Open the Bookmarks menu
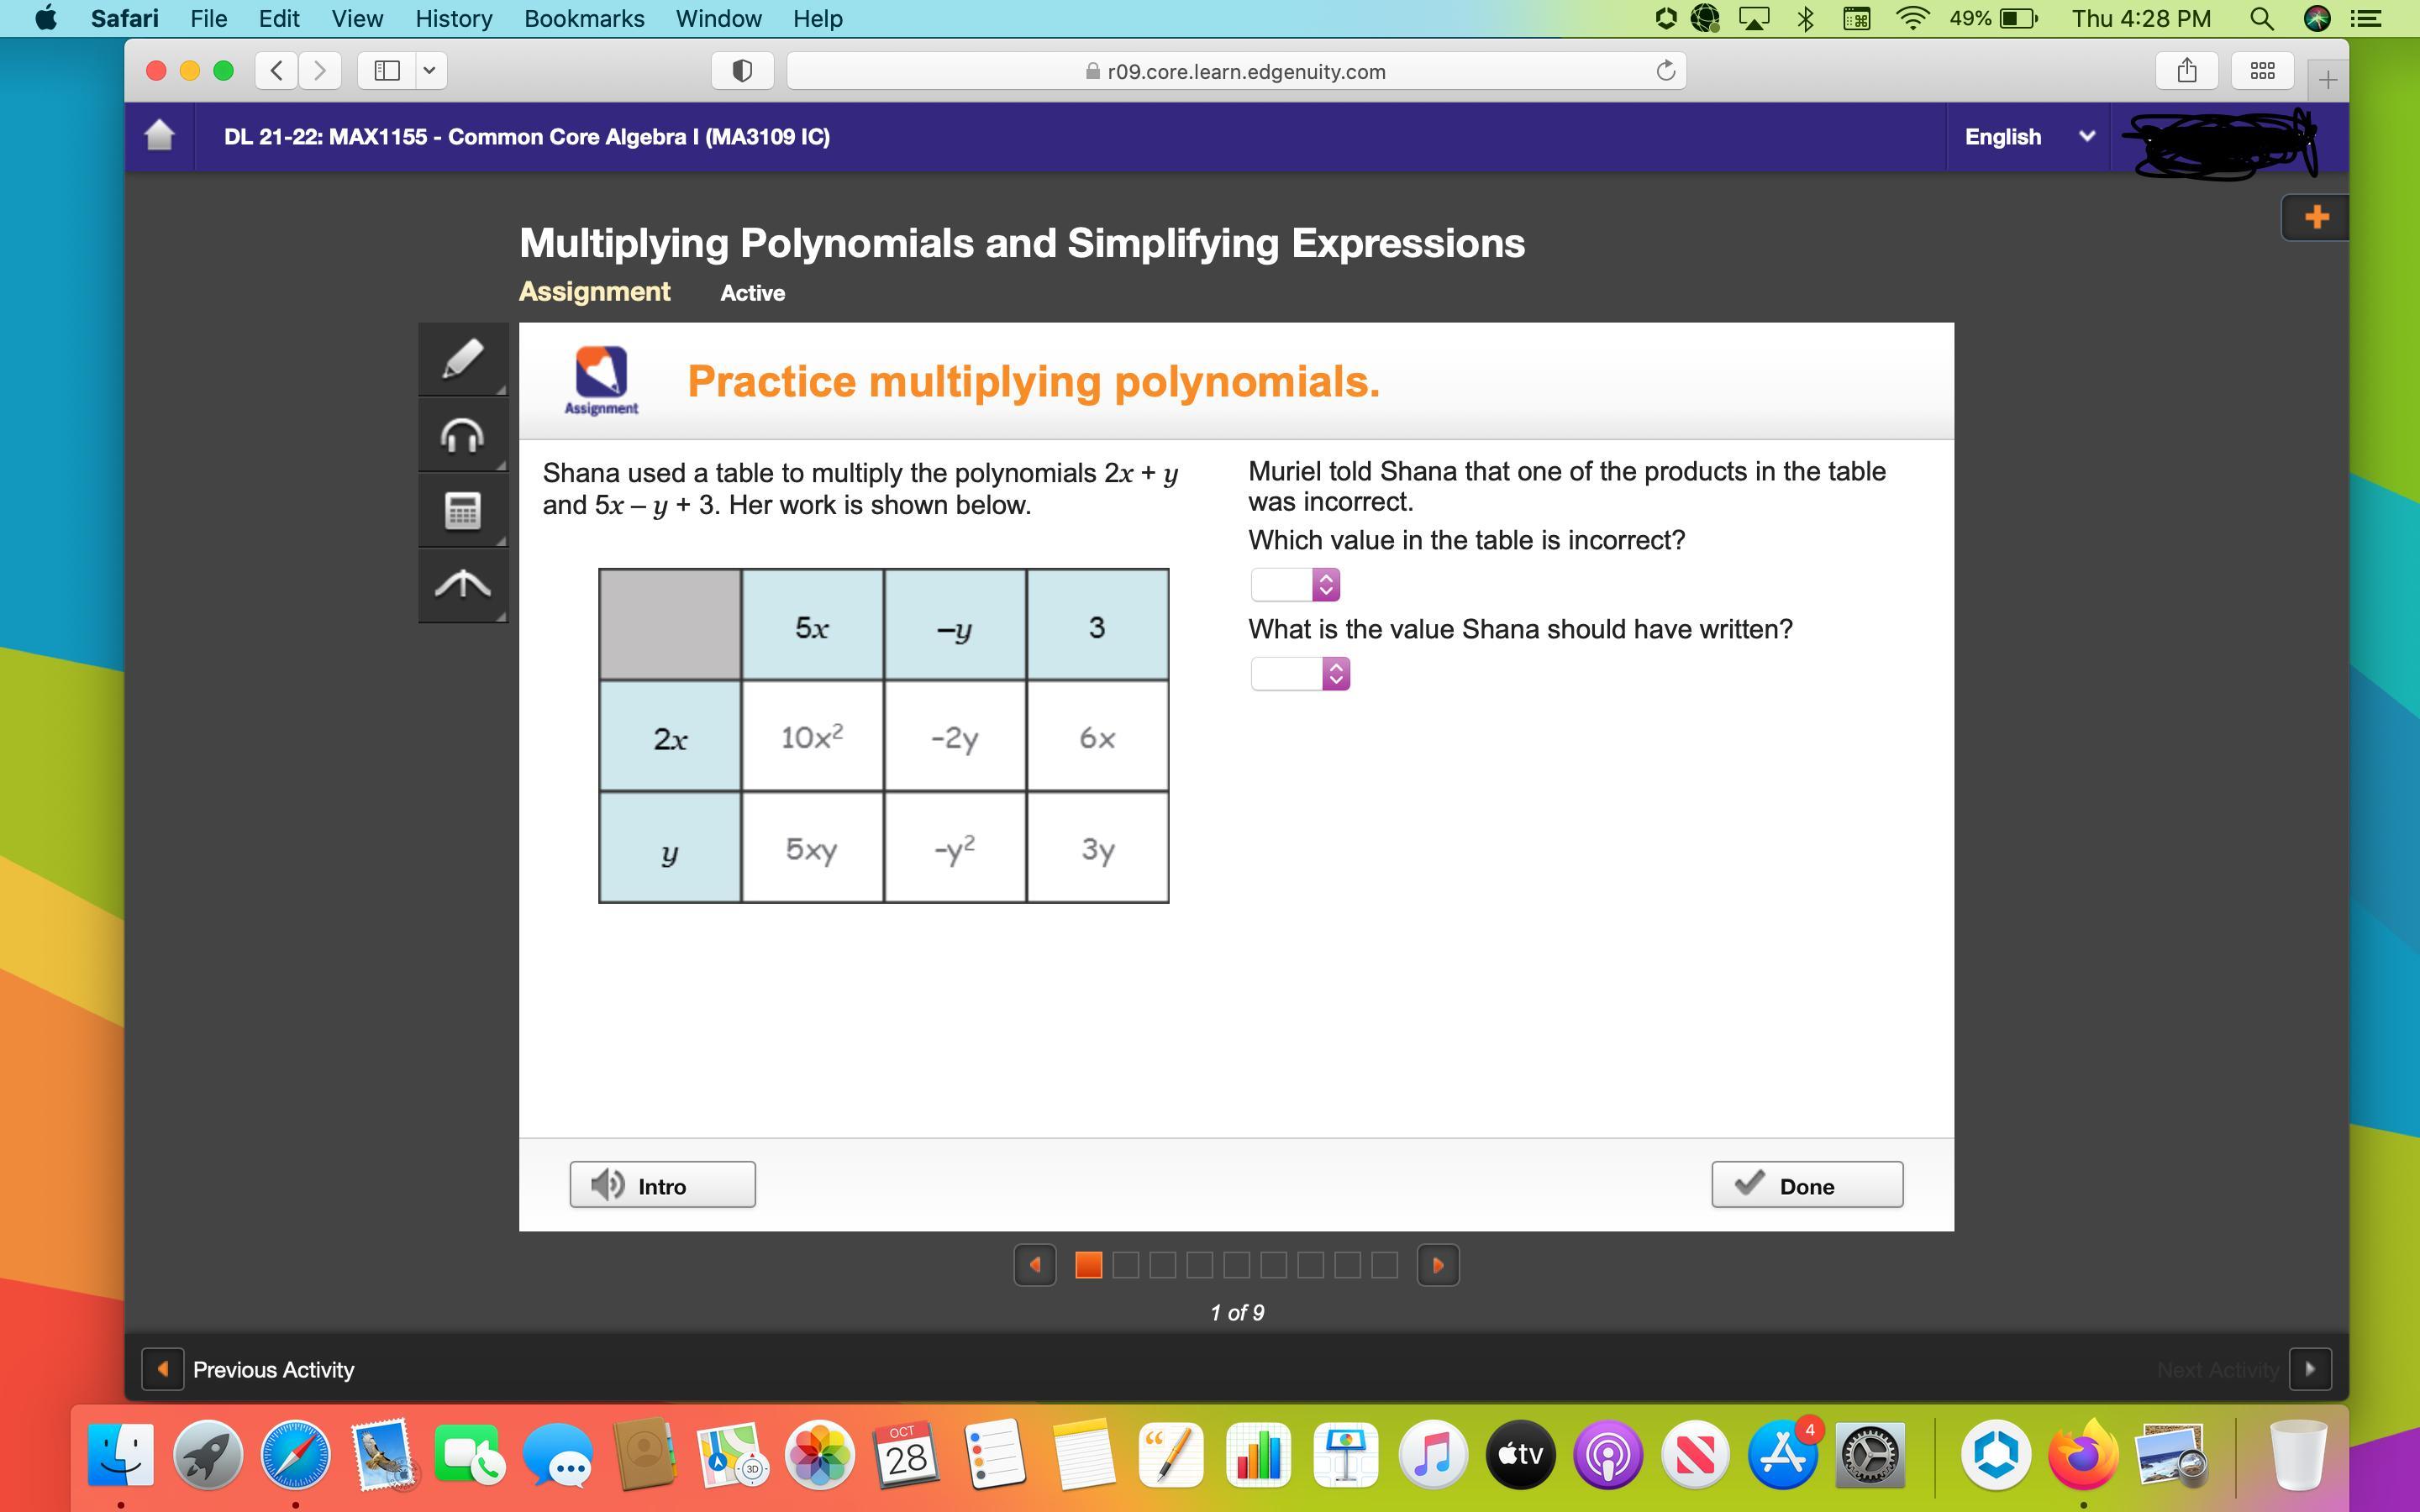Screen dimensions: 2420x1512 [584, 19]
